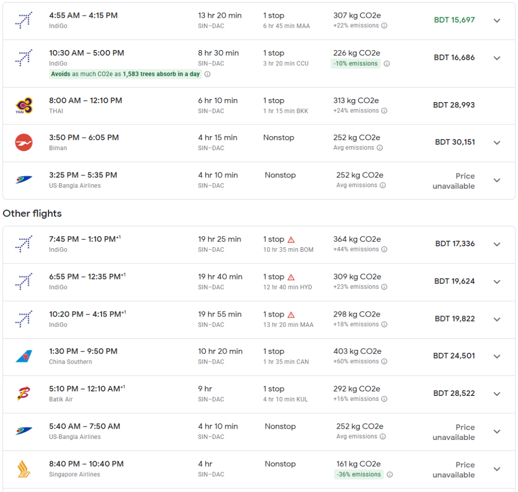Open Avg emissions info on 3:25 PM US-Bangla

[x=382, y=185]
